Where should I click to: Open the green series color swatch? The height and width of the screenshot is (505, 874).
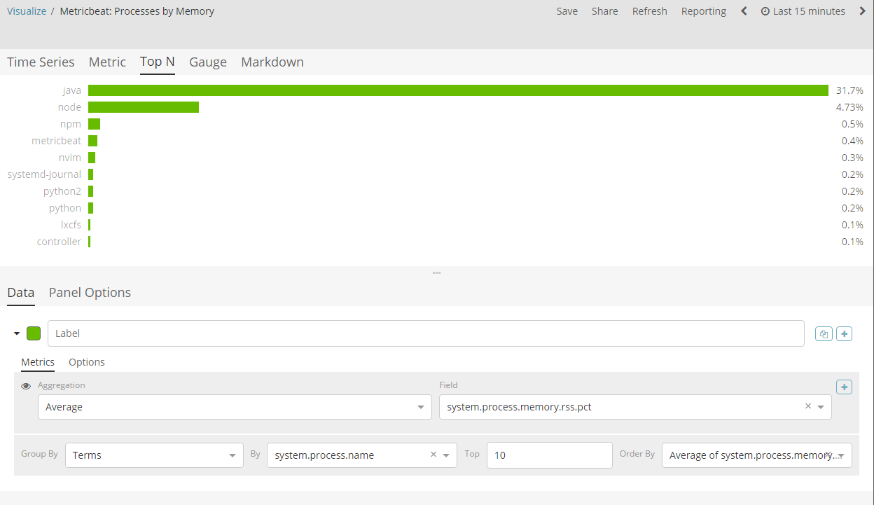click(x=34, y=333)
